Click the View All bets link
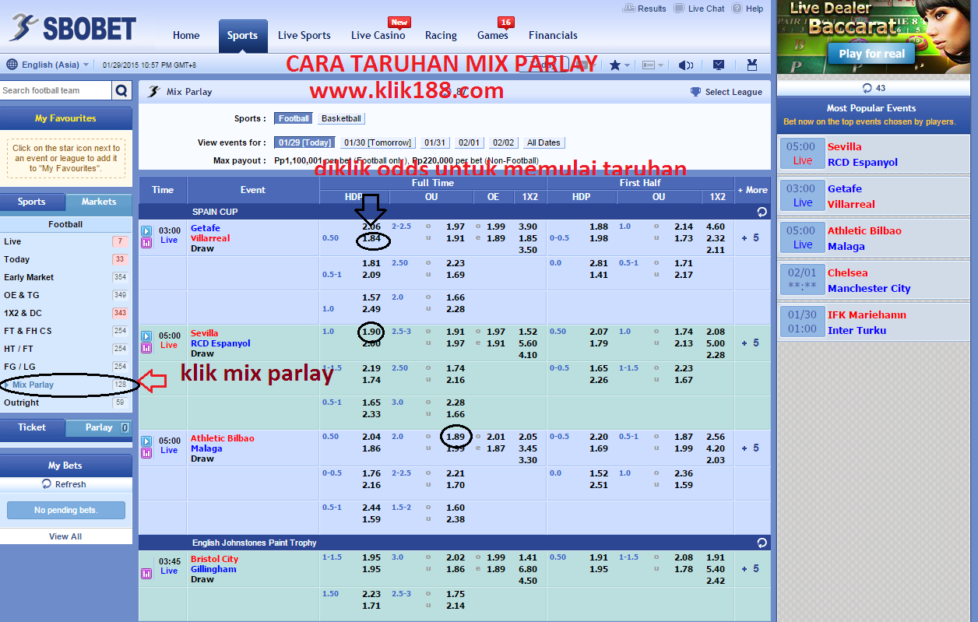978x622 pixels. [x=65, y=536]
